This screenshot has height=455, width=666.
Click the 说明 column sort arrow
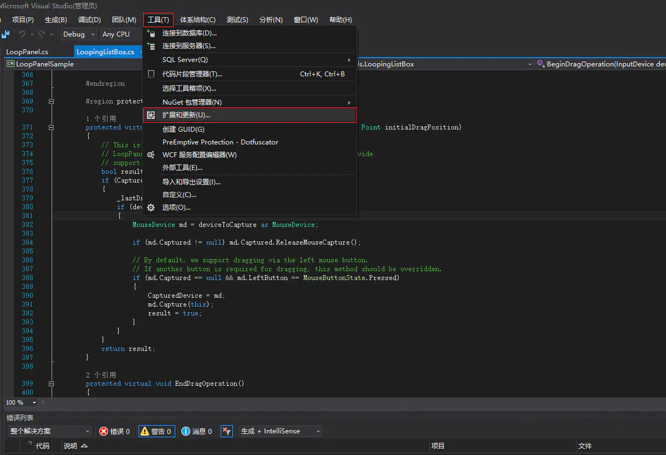pos(84,446)
